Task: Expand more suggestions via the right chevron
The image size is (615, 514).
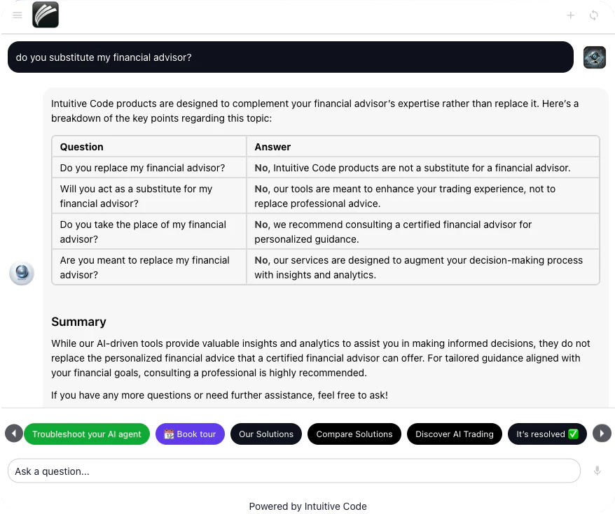Action: pos(601,433)
